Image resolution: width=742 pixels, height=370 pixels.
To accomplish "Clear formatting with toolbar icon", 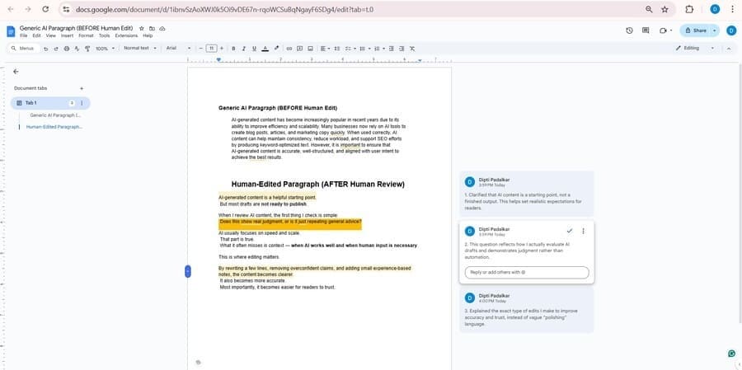I will click(412, 49).
